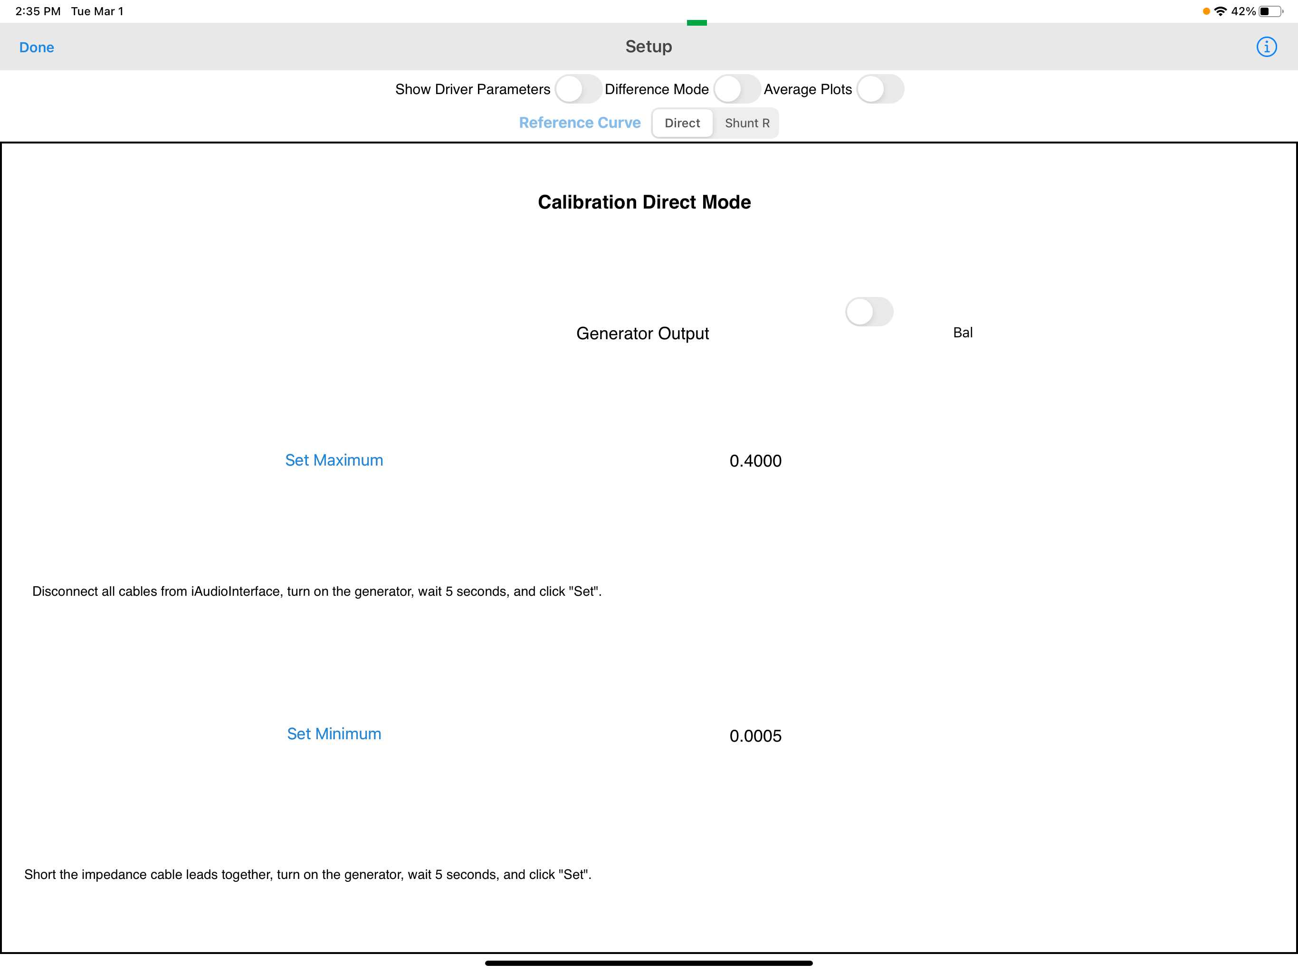
Task: Tap the home indicator bar at bottom
Action: coord(649,963)
